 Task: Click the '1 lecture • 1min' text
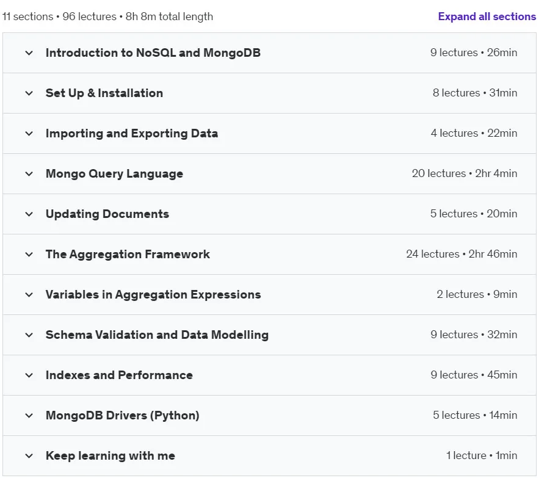482,455
